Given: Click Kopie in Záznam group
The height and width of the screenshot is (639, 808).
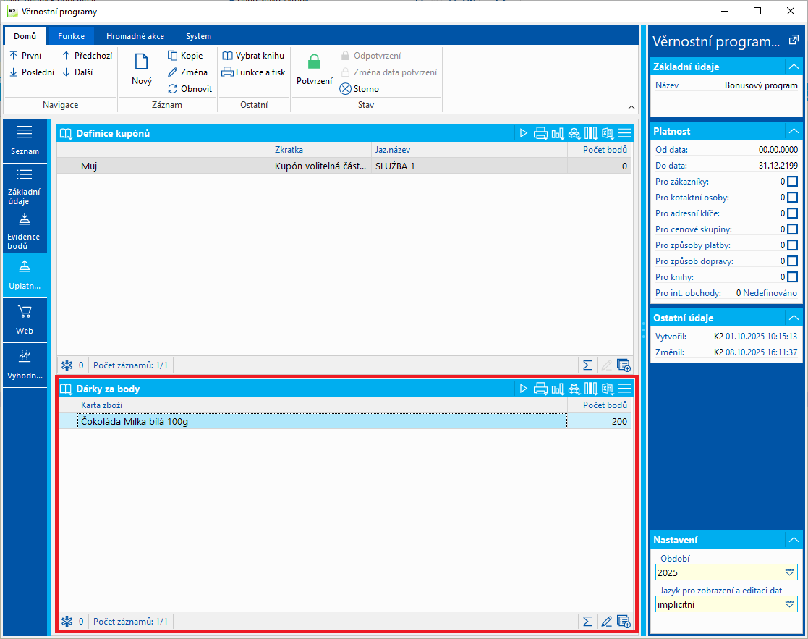Looking at the screenshot, I should point(185,56).
